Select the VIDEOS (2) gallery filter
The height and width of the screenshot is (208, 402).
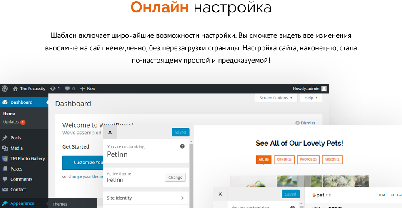coord(332,159)
